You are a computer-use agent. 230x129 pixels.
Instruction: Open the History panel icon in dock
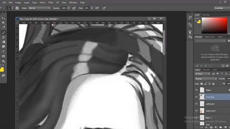[190, 18]
